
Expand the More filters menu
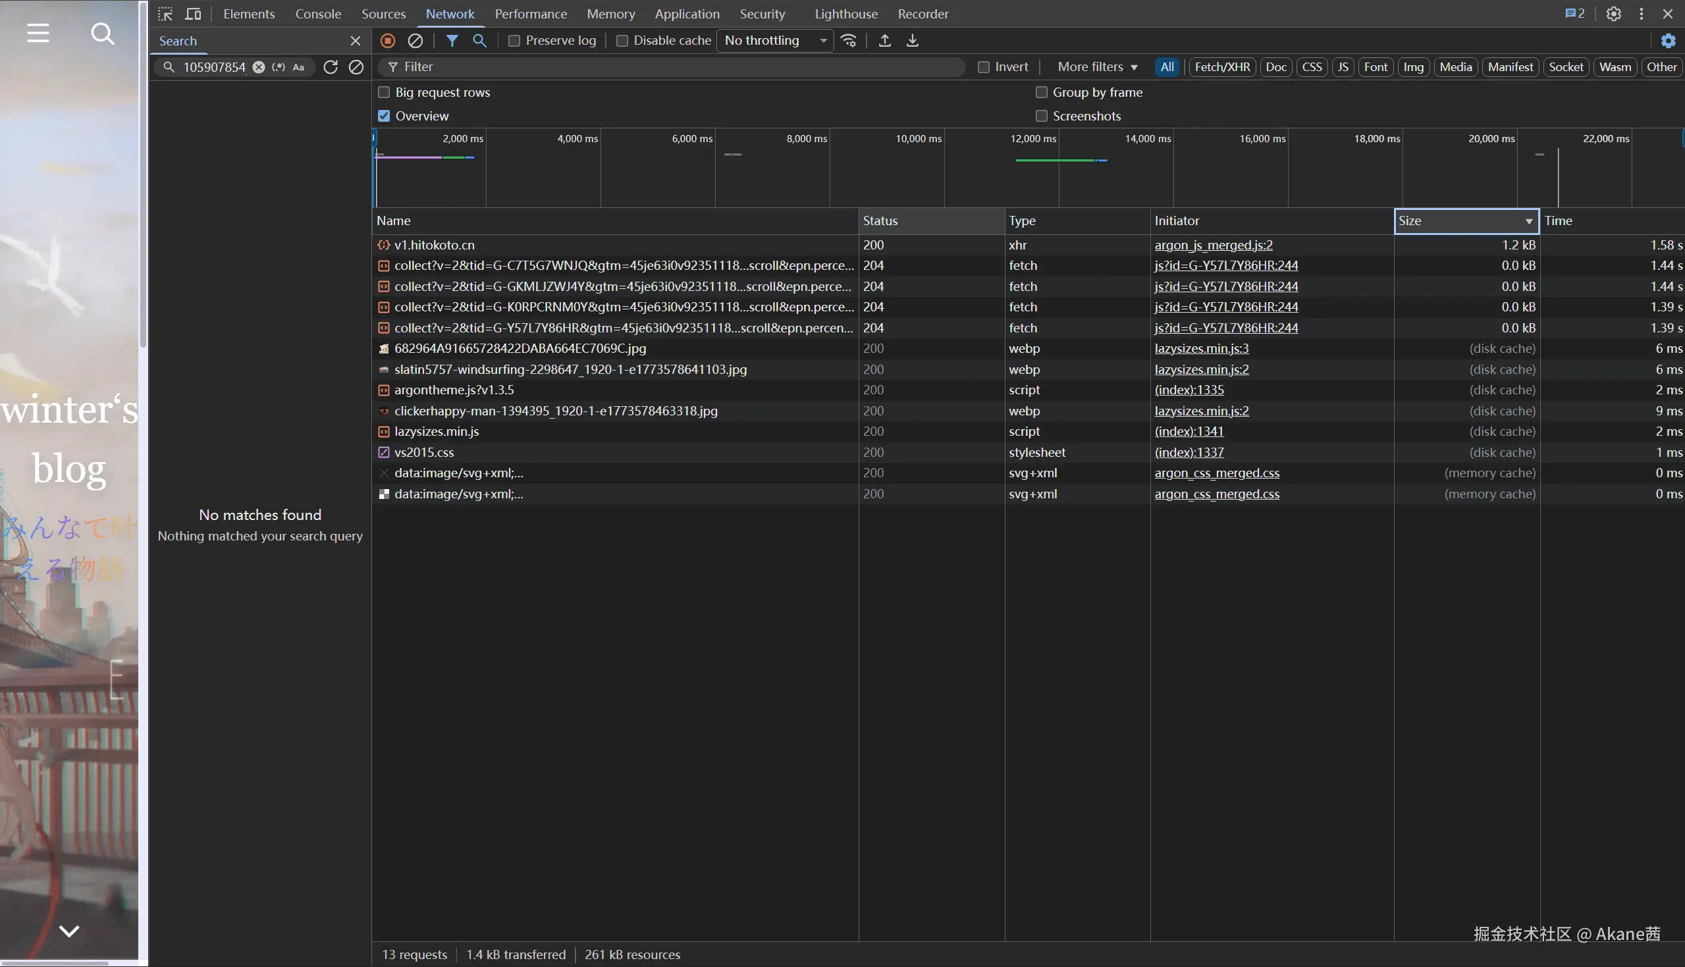tap(1097, 67)
